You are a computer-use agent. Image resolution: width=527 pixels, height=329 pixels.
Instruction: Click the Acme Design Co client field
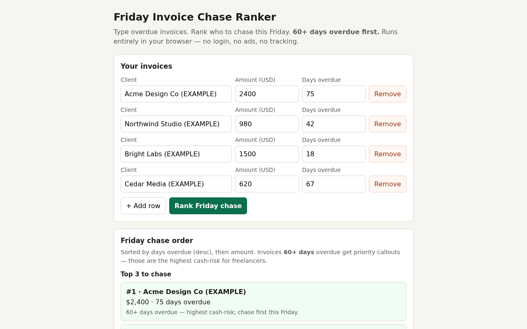pyautogui.click(x=176, y=94)
